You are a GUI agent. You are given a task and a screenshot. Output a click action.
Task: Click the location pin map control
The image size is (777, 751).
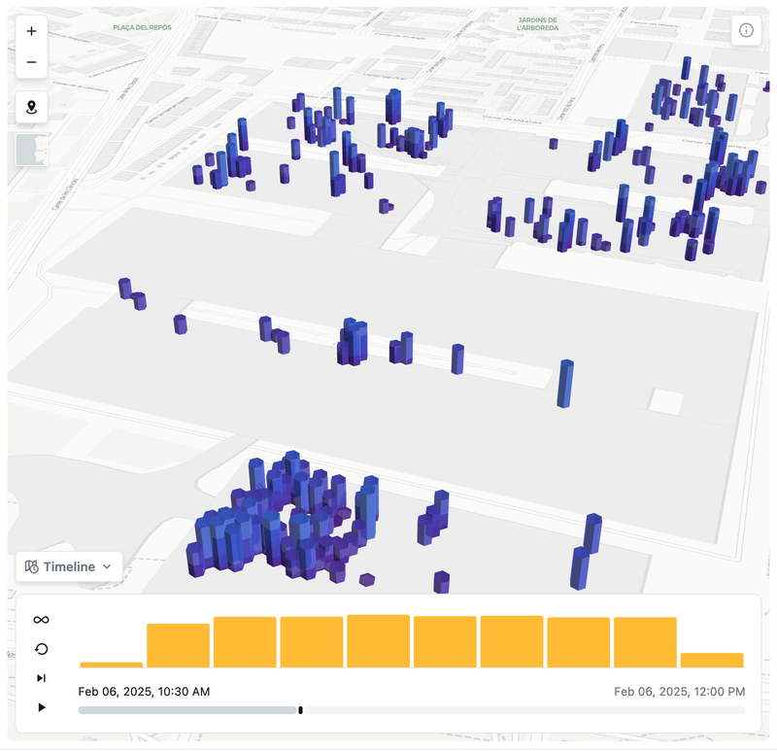[x=31, y=108]
